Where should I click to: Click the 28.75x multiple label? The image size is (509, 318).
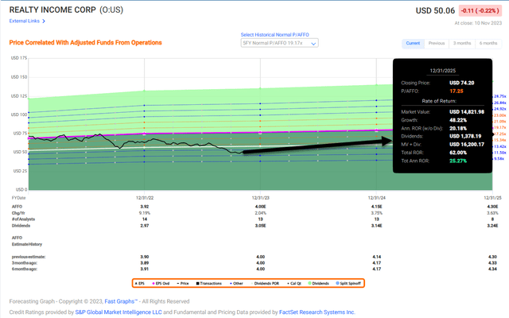(500, 96)
